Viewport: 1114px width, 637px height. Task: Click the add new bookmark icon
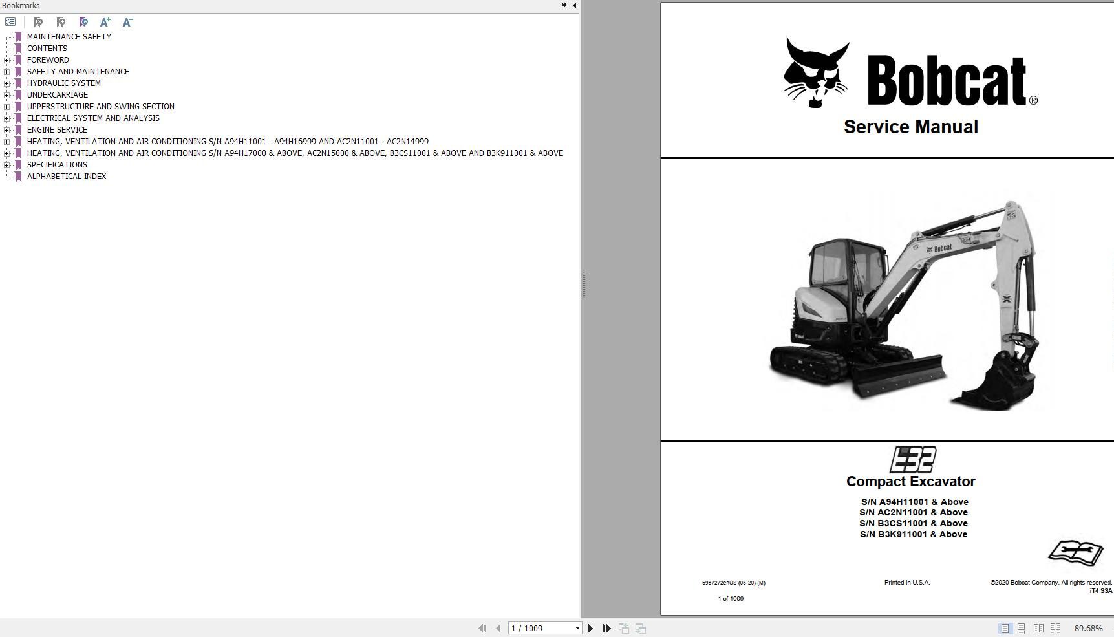coord(61,22)
